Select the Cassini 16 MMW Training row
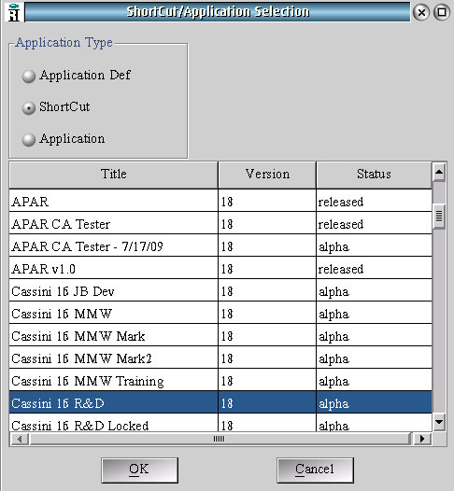The image size is (454, 491). (x=220, y=381)
